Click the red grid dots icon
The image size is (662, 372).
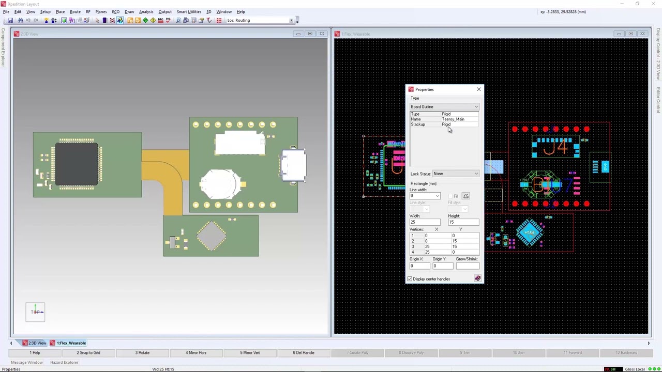point(219,20)
